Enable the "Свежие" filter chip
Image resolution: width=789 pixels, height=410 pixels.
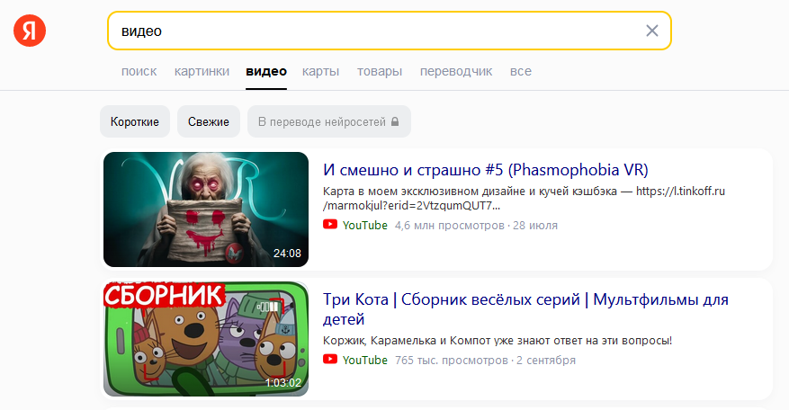(x=209, y=121)
